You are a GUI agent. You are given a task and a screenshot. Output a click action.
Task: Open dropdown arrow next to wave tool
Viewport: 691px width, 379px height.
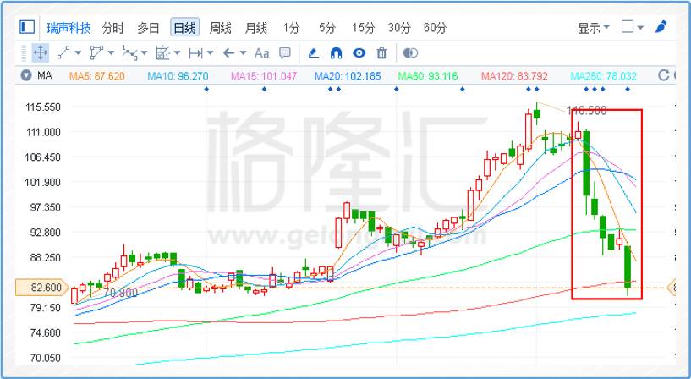pos(144,53)
